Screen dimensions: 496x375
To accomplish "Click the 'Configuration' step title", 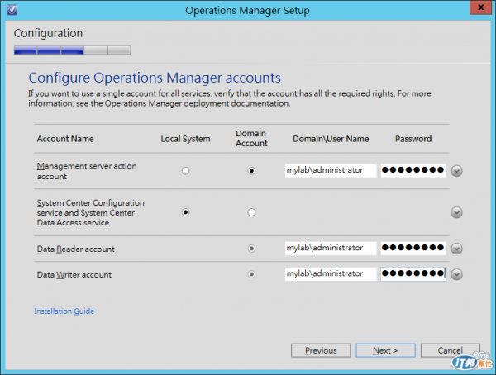I will point(48,33).
